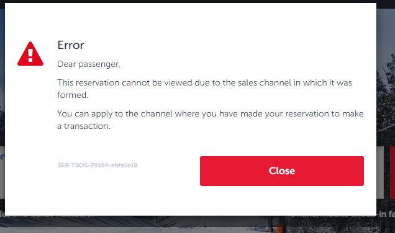Click the partially hidden "-in fa" text behind the dialog

(386, 214)
